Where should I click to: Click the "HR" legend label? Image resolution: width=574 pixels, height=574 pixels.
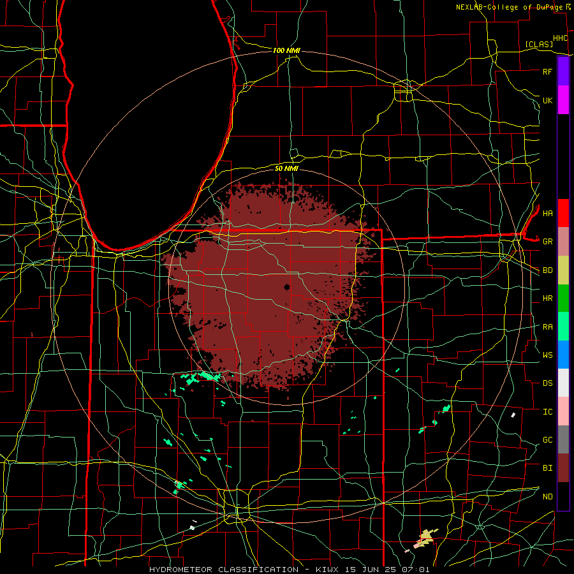(547, 298)
